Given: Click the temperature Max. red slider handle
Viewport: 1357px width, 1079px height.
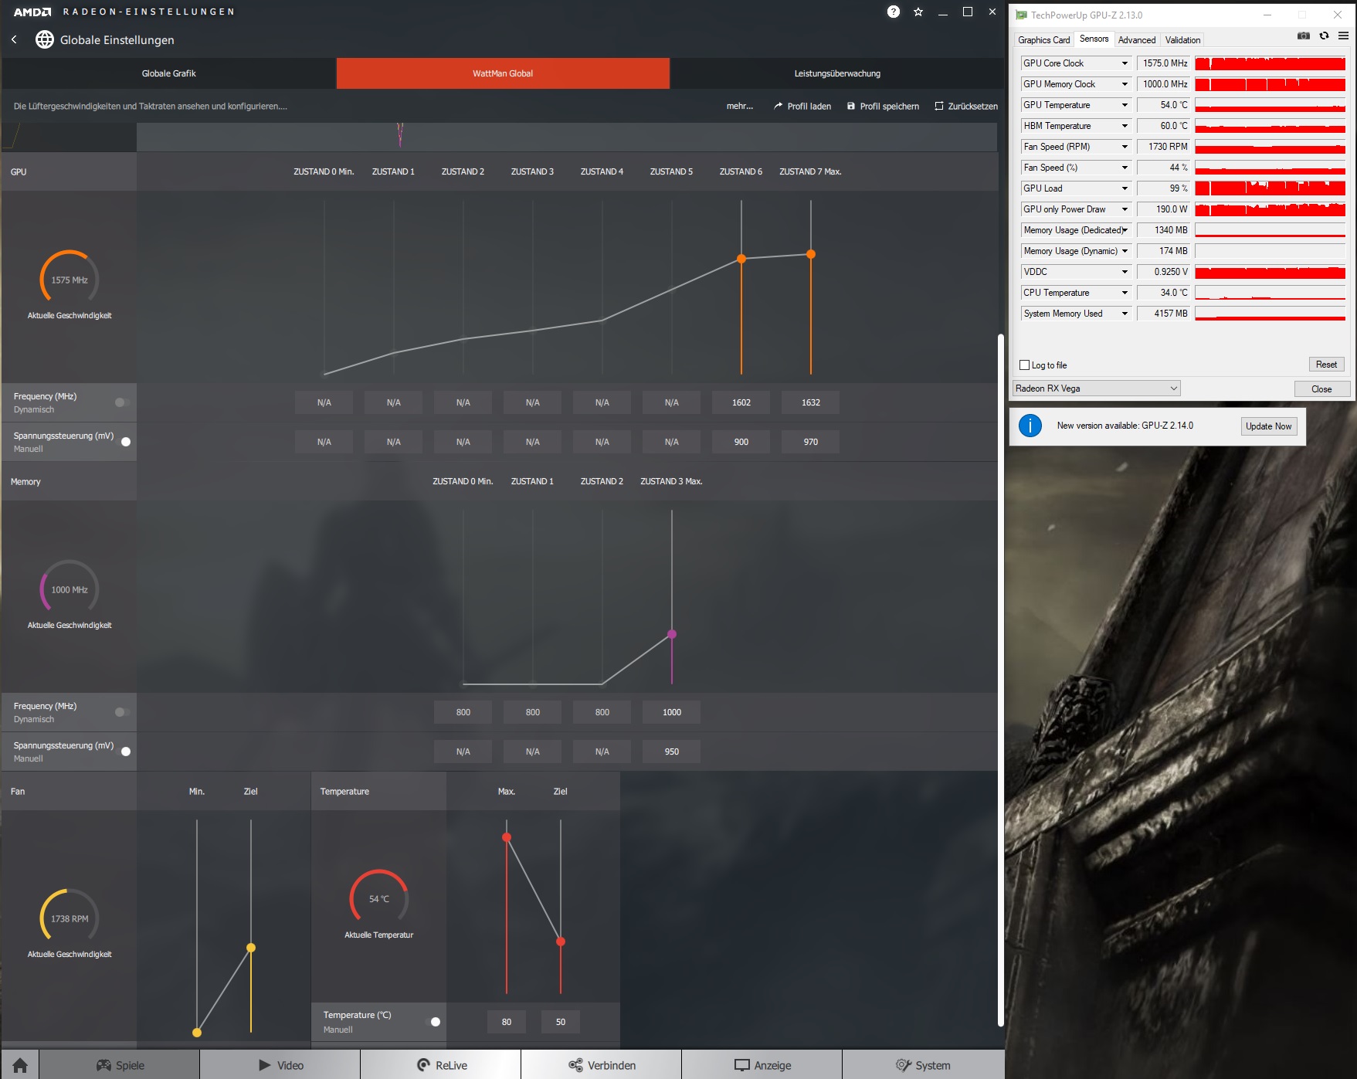Looking at the screenshot, I should (x=507, y=837).
